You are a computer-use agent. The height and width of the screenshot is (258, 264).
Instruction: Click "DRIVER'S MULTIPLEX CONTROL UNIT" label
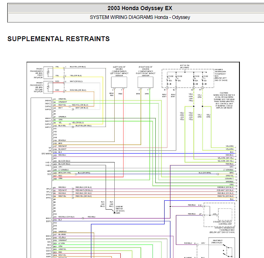click(x=223, y=223)
